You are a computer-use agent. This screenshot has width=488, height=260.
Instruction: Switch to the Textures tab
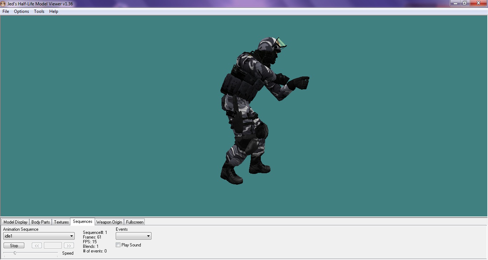[61, 222]
